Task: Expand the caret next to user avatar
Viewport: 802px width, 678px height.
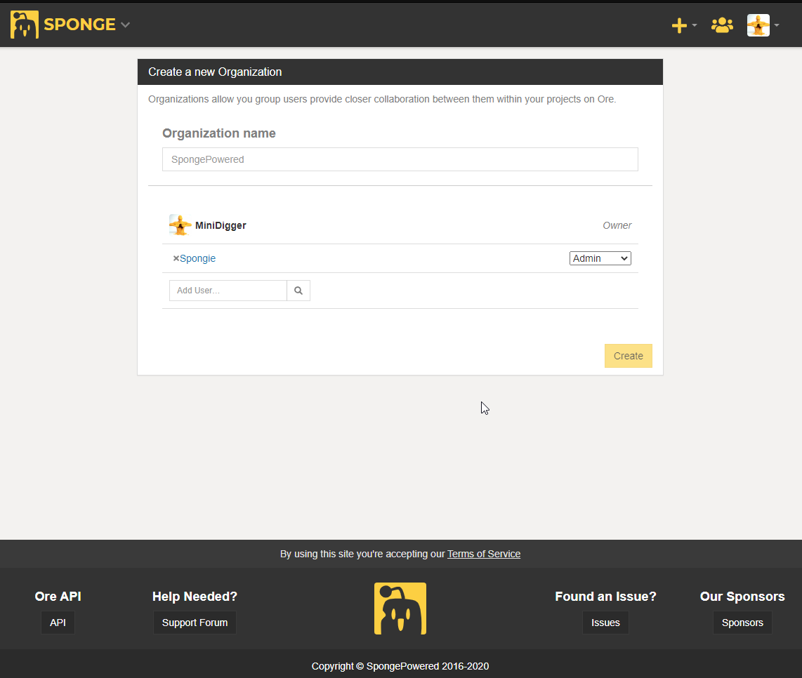Action: point(777,25)
